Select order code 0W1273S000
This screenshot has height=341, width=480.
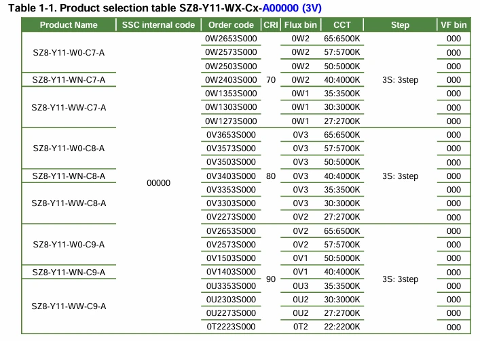click(x=231, y=121)
